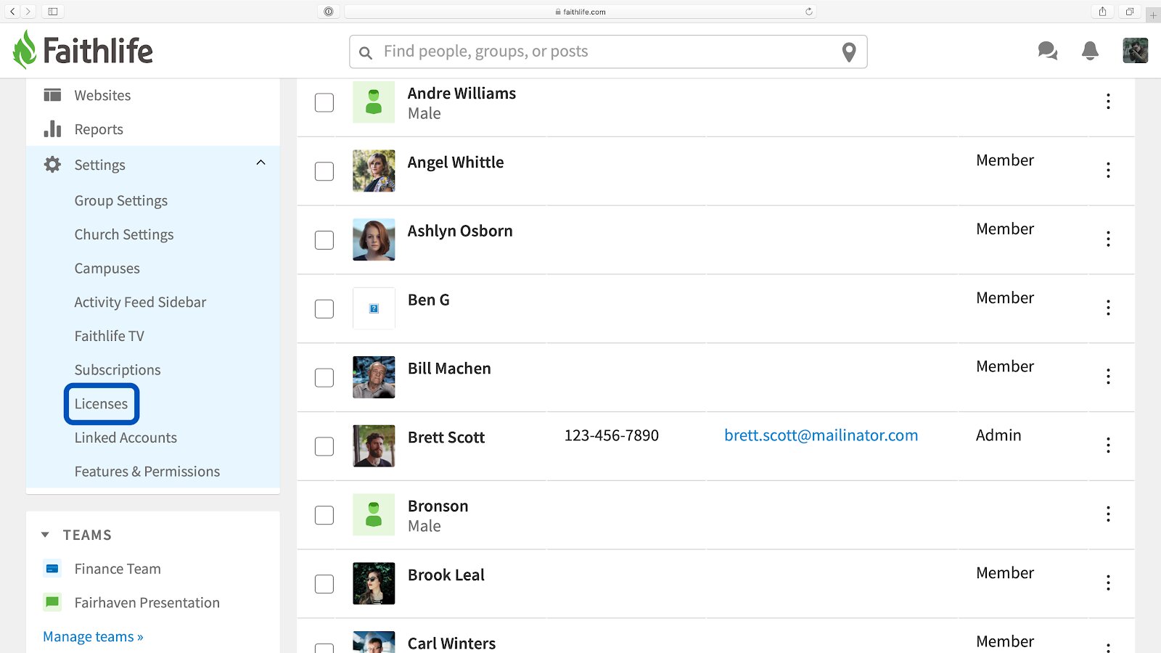Click the browser back arrow
1161x653 pixels.
pos(12,12)
